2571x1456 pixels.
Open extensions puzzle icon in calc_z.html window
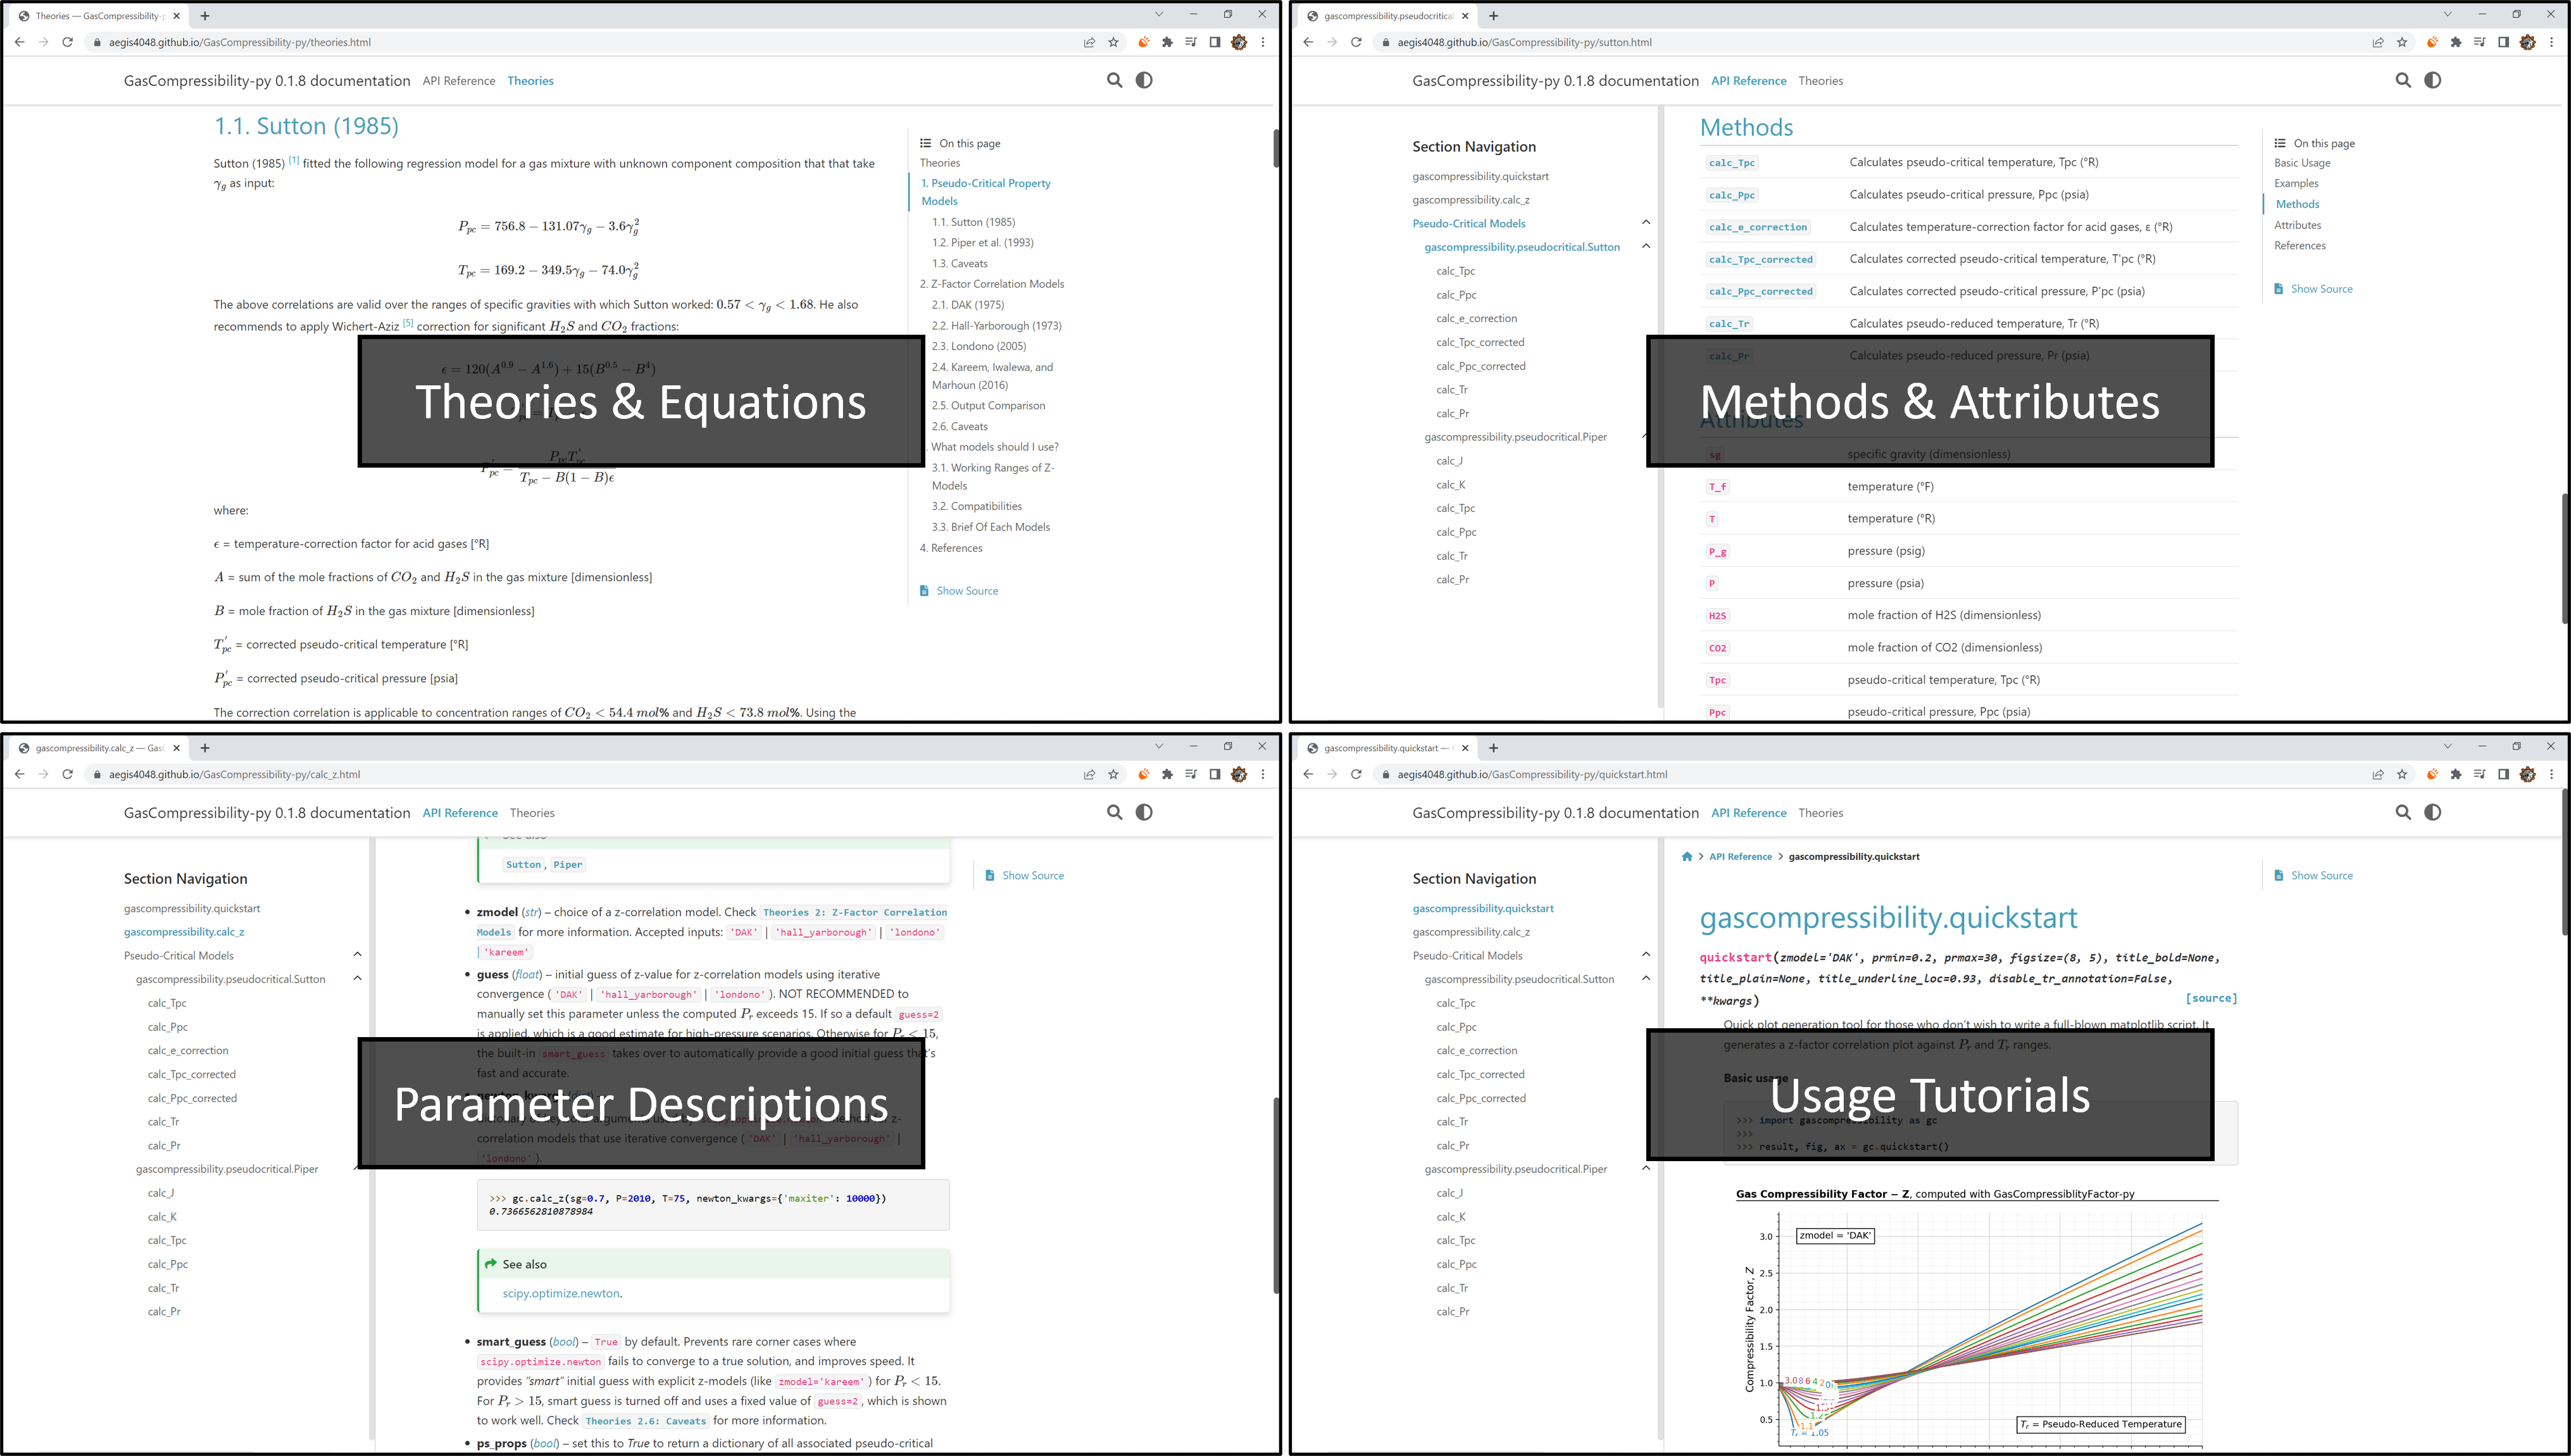1167,774
